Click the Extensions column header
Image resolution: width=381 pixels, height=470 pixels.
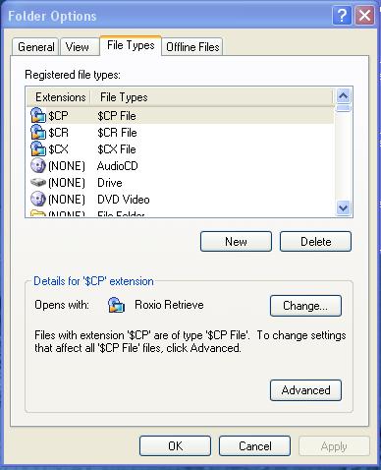60,97
